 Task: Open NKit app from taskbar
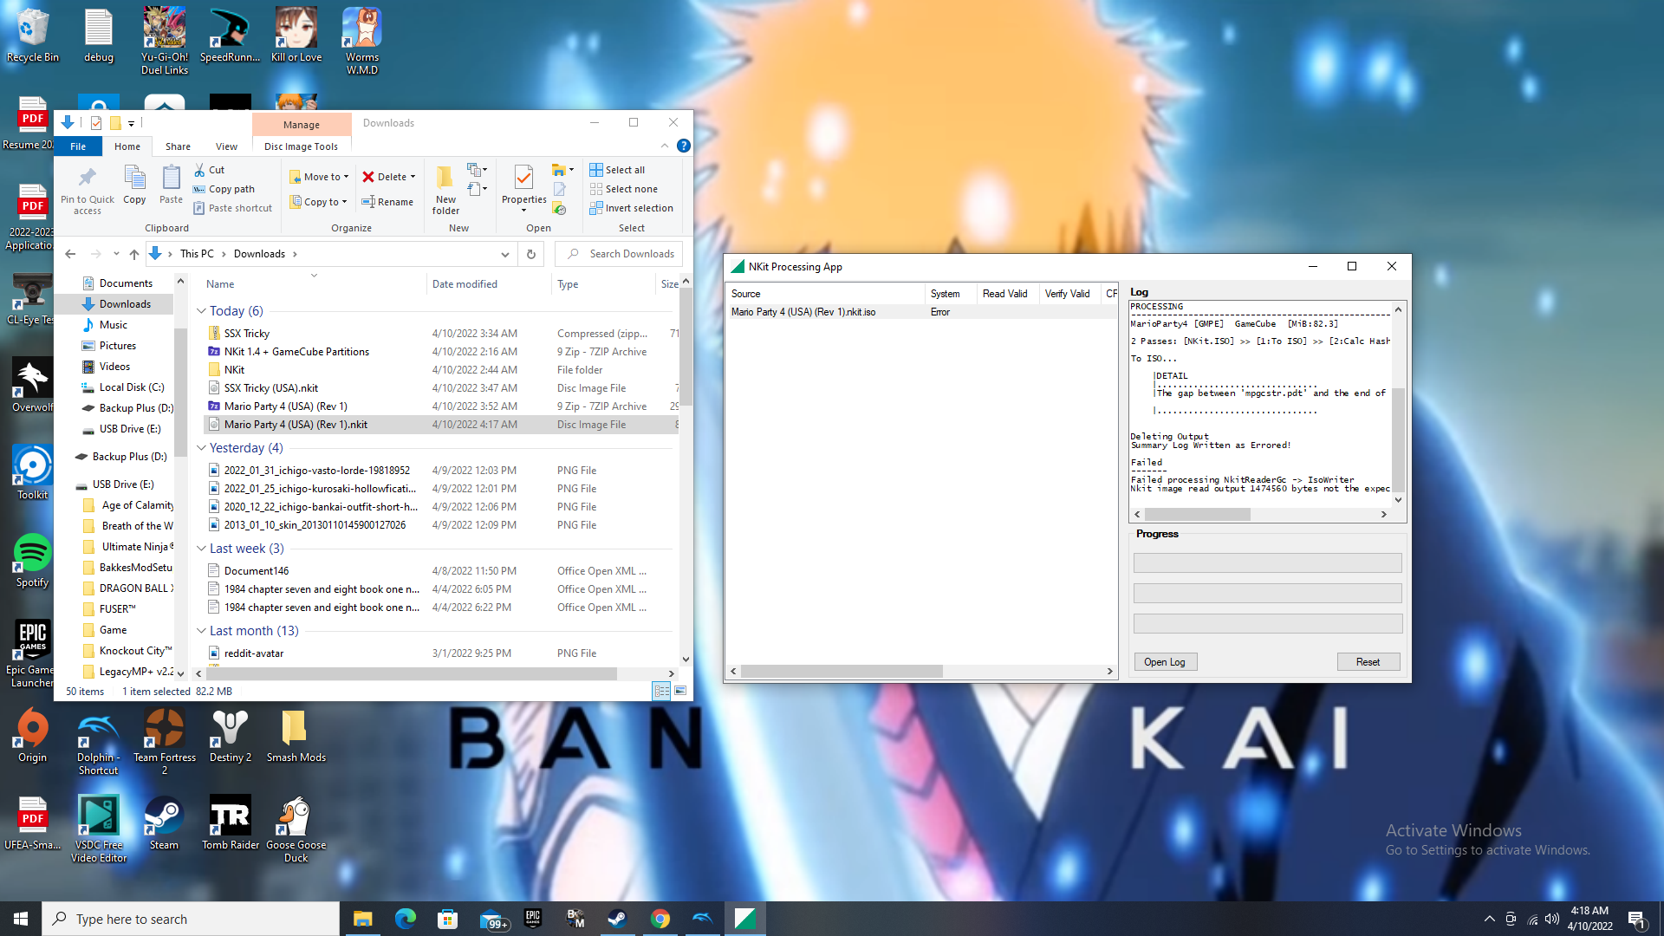coord(745,919)
